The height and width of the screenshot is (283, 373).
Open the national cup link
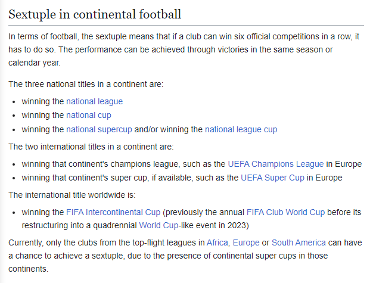click(89, 116)
